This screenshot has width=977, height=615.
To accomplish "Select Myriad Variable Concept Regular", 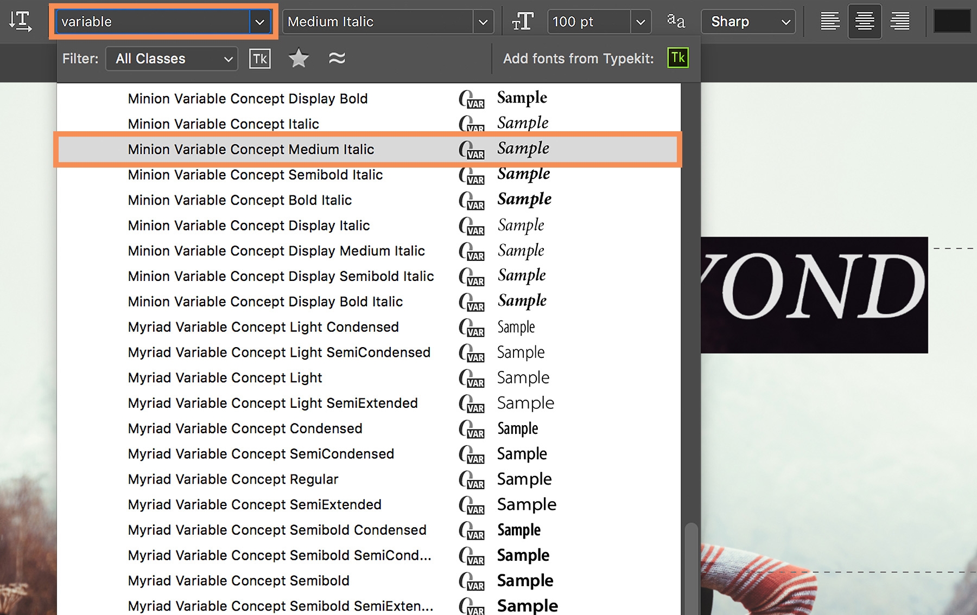I will [x=232, y=479].
